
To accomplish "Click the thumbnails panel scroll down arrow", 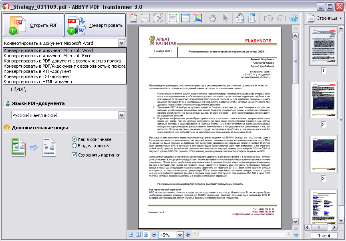I will point(341,220).
